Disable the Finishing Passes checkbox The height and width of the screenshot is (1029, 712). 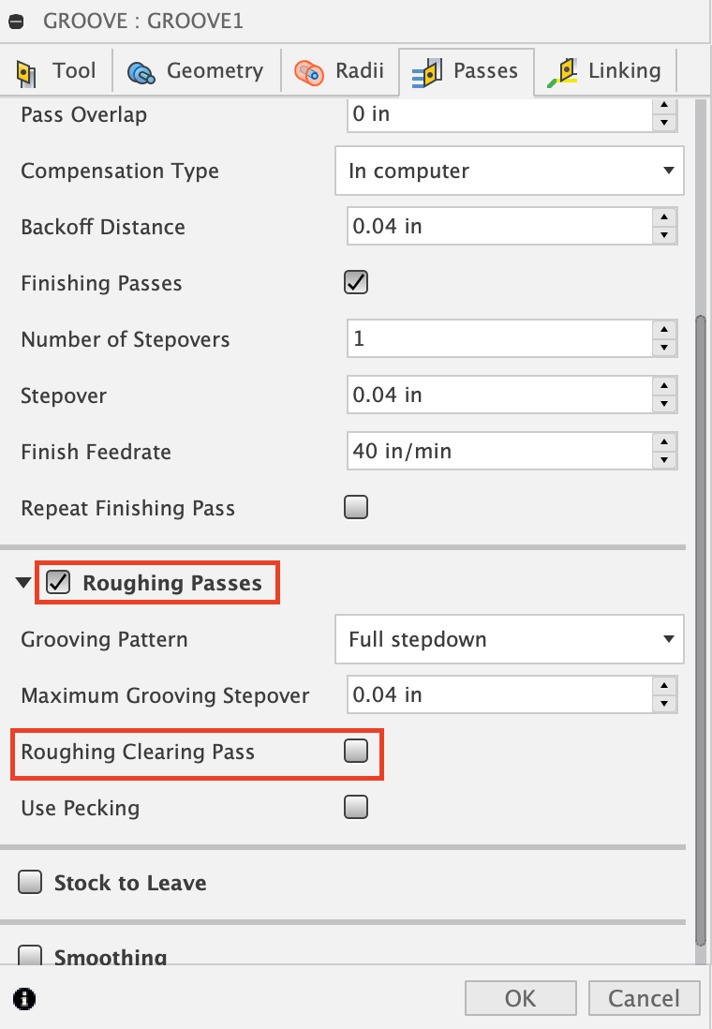tap(356, 283)
